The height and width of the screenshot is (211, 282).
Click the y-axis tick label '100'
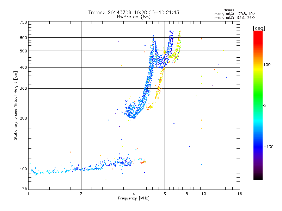(x=24, y=169)
